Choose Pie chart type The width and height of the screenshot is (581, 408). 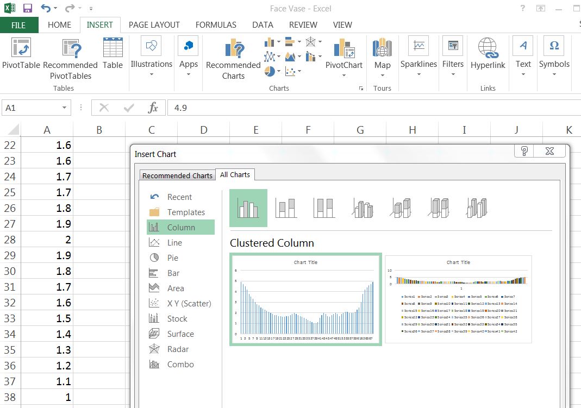[180, 258]
